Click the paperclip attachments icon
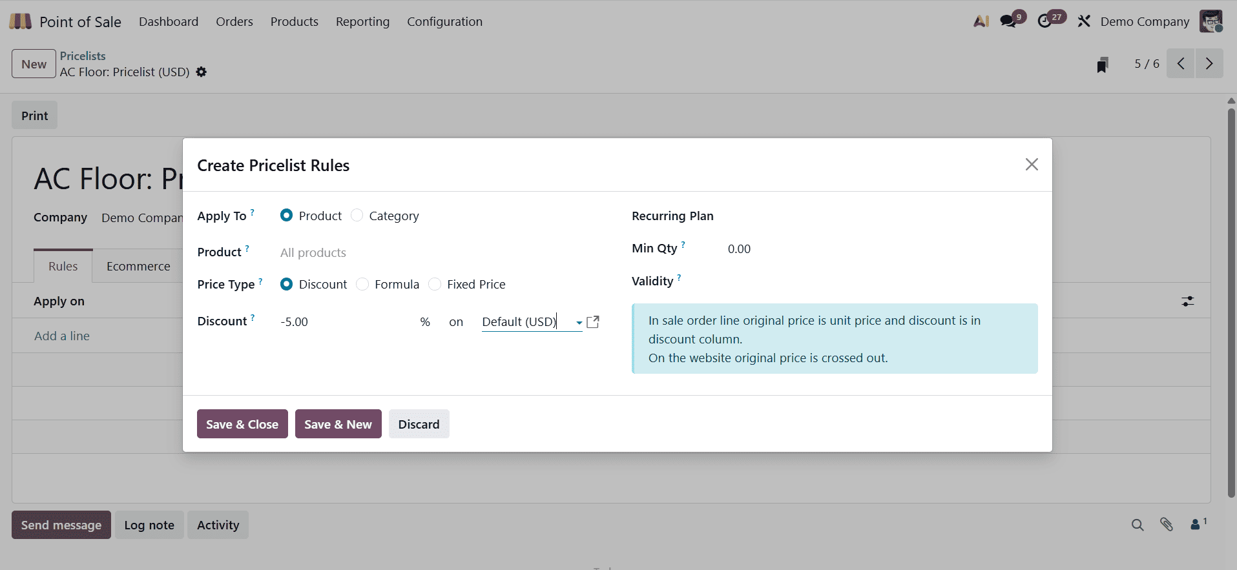 point(1167,524)
